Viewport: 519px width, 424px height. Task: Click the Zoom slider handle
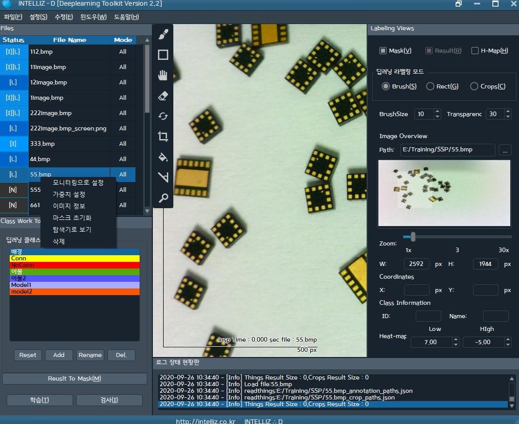(x=413, y=237)
